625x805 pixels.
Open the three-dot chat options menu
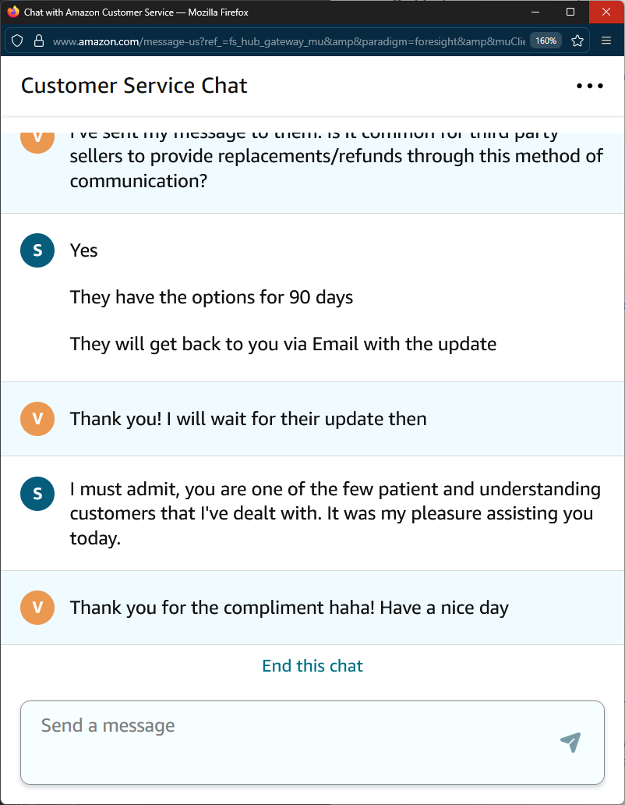pos(589,86)
